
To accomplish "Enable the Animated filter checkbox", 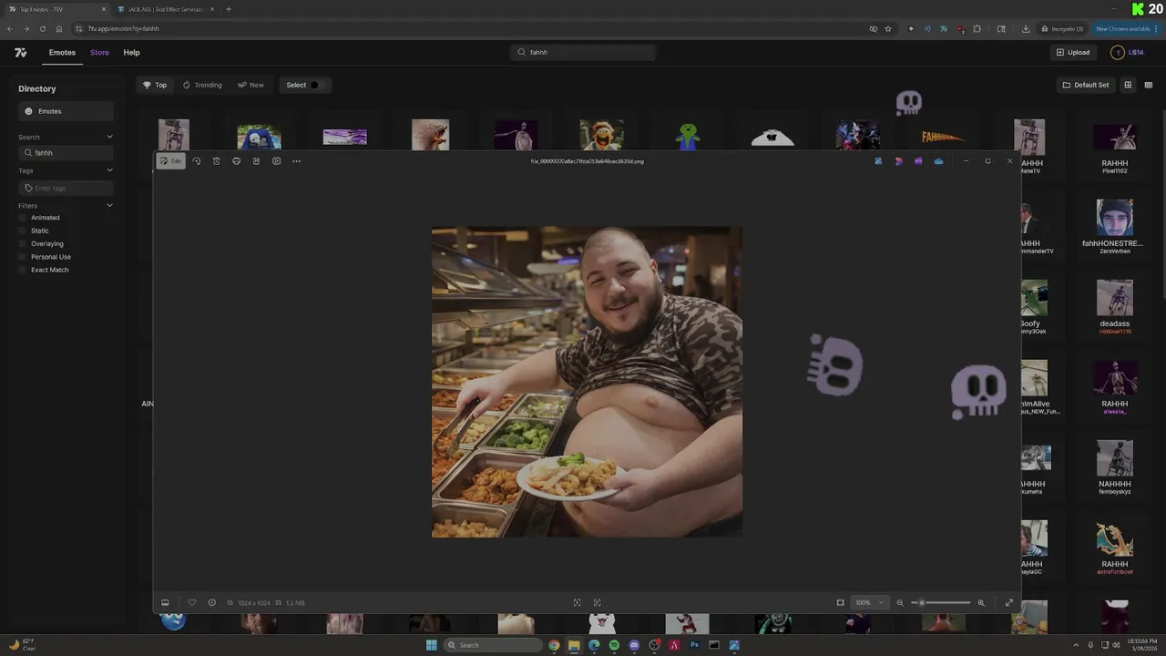I will click(x=23, y=218).
